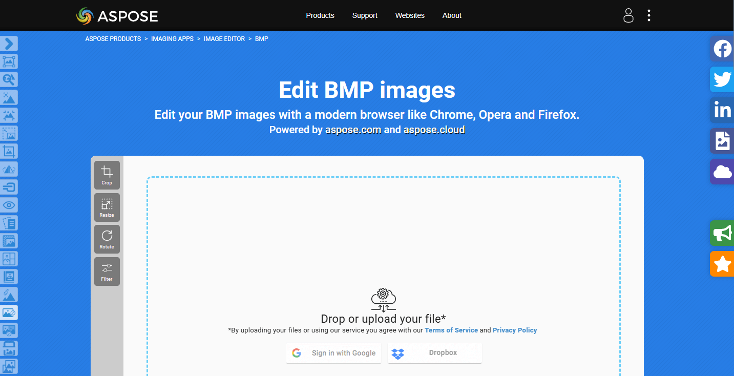Select the Crop tool
Screen dimensions: 734x376
click(x=107, y=175)
